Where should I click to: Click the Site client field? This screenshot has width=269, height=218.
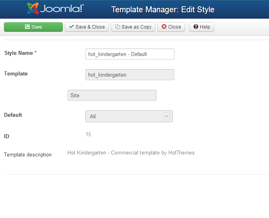click(112, 95)
